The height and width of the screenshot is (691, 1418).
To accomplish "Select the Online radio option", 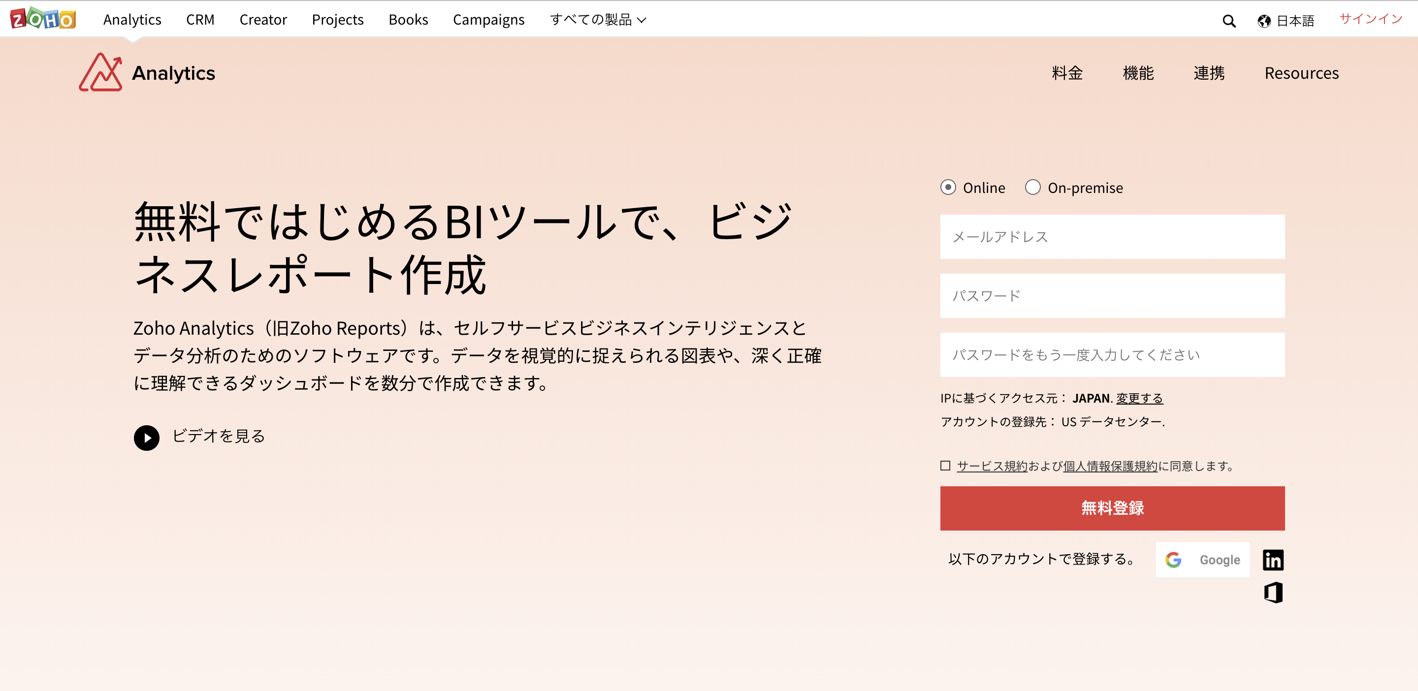I will (948, 187).
